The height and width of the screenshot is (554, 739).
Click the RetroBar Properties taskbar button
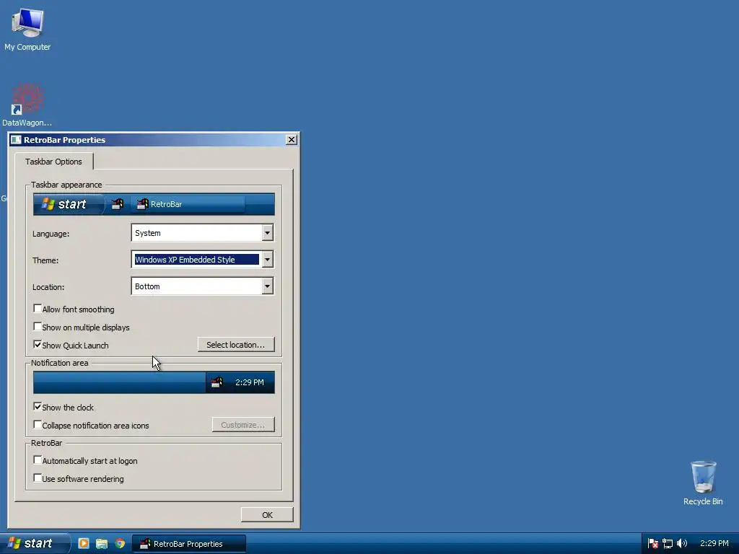[x=188, y=544]
